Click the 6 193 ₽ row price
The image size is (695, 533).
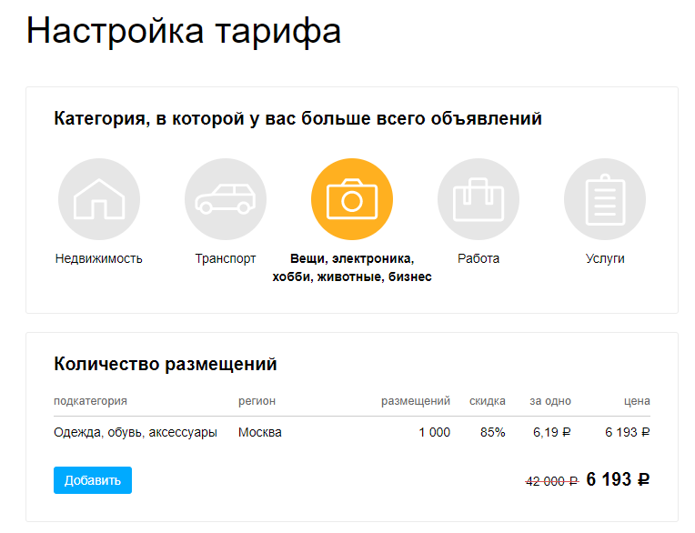[x=628, y=432]
